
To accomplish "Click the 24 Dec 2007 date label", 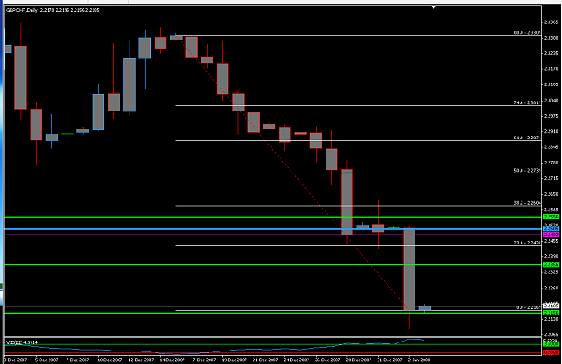I will click(297, 360).
